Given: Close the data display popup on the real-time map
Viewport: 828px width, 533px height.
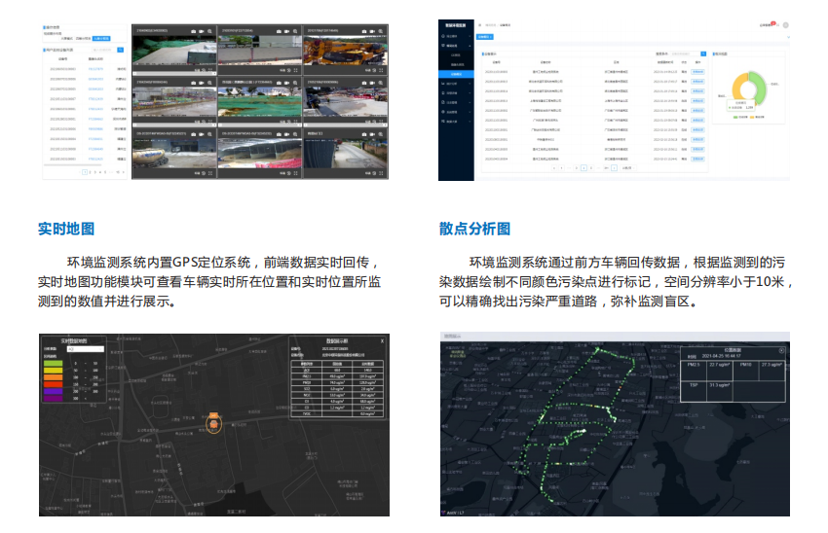Looking at the screenshot, I should [382, 341].
